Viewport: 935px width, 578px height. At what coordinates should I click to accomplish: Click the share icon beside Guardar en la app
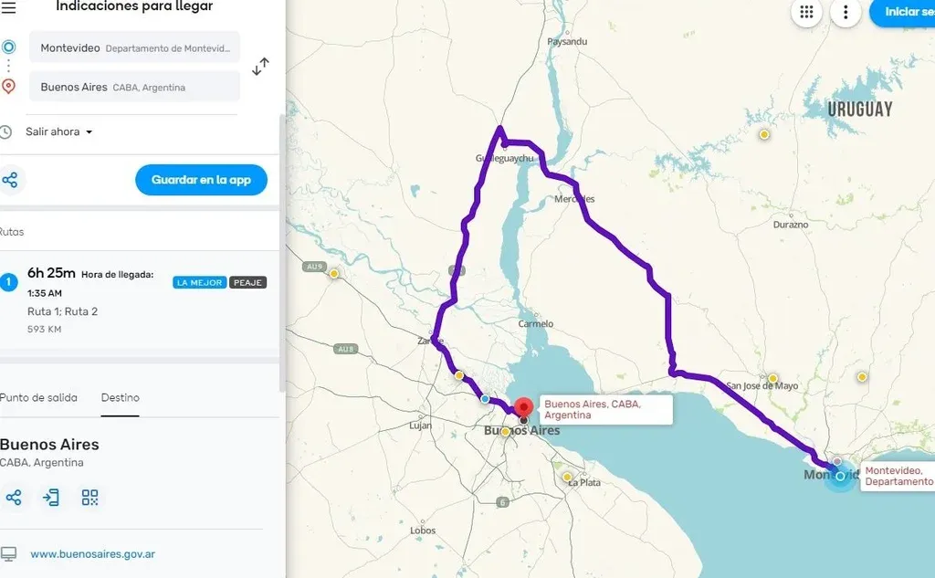point(10,180)
